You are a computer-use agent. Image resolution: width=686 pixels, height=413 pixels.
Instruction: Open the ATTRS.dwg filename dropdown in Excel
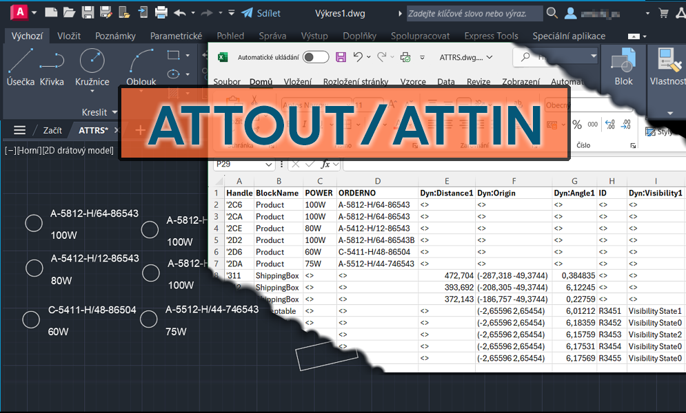[490, 58]
